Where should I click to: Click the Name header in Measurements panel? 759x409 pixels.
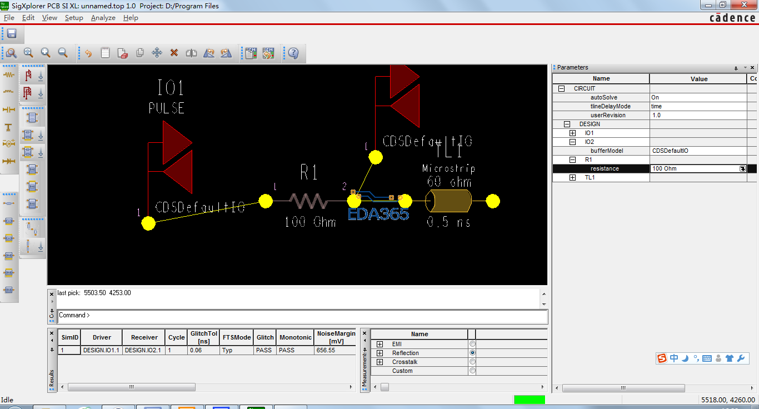click(x=420, y=334)
